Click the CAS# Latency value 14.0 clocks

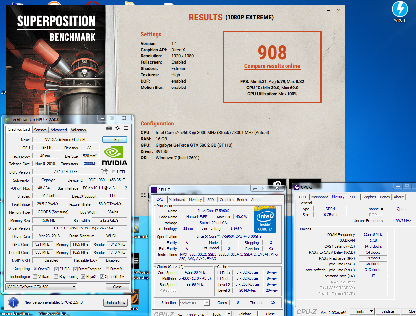click(373, 246)
